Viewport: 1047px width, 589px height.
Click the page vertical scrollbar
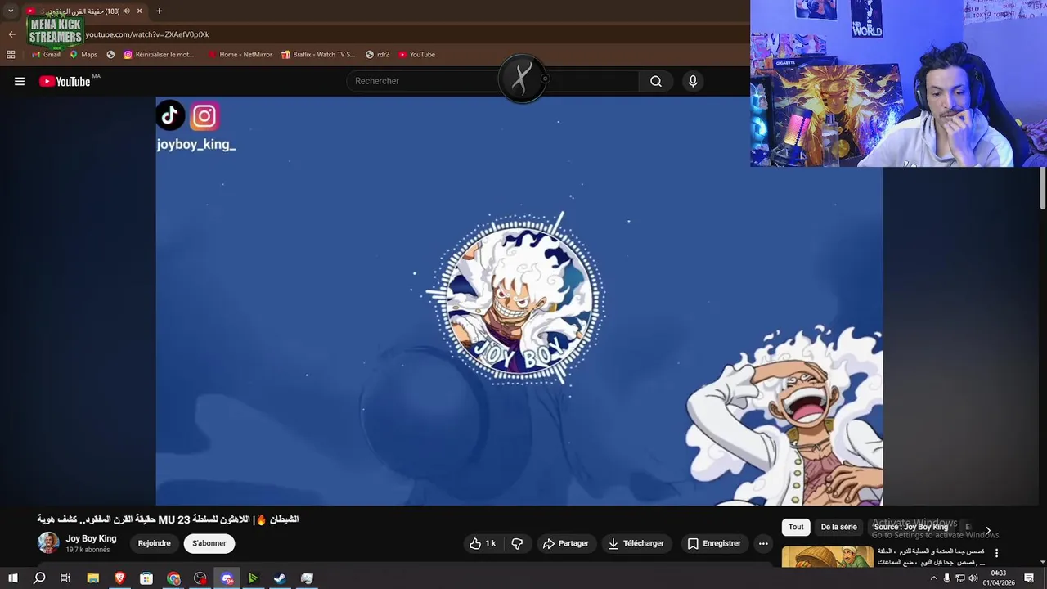tap(1043, 188)
